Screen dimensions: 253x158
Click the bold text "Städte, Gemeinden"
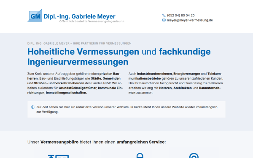pyautogui.click(x=105, y=78)
